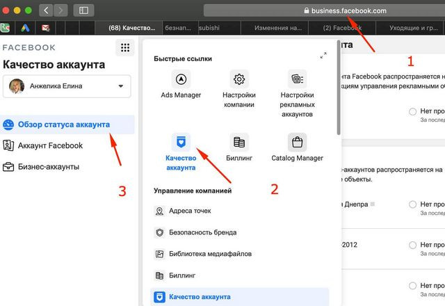Screen dimensions: 445x306
Task: Select the bottom Нет про radio button
Action: point(412,286)
